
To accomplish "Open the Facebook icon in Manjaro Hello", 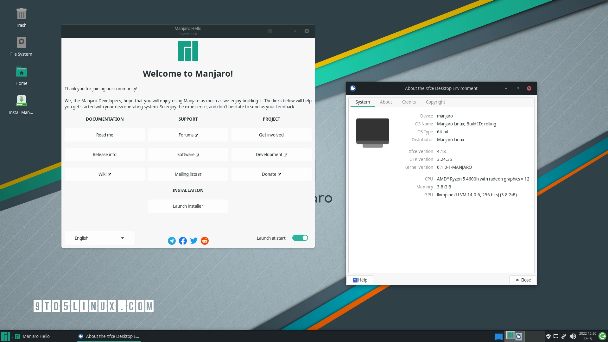I will [183, 241].
